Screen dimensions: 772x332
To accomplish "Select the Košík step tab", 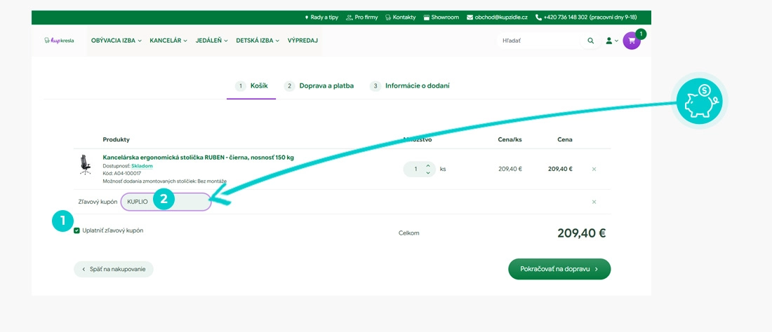I will click(251, 86).
